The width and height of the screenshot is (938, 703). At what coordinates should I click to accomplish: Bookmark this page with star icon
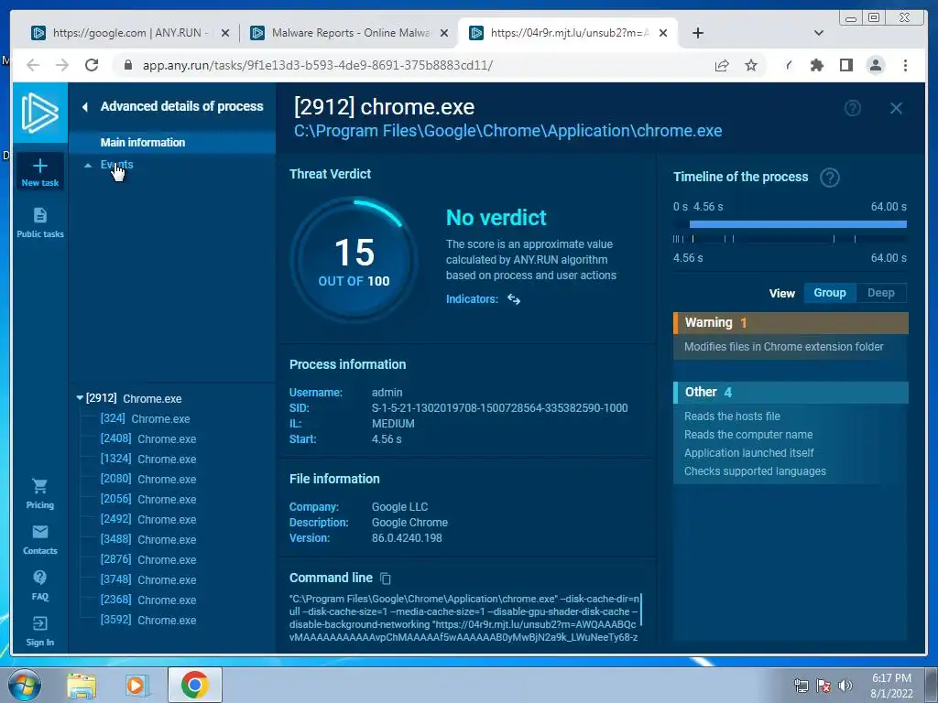[x=751, y=65]
